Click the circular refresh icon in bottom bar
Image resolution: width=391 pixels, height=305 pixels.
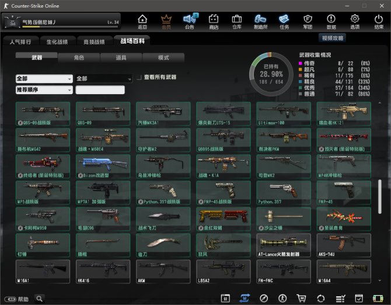tap(321, 298)
